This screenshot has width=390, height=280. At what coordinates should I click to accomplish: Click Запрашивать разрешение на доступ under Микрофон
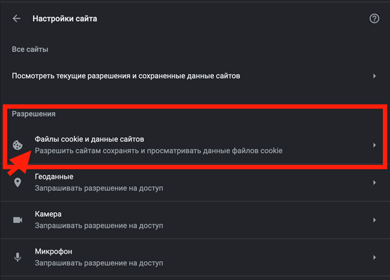99,263
